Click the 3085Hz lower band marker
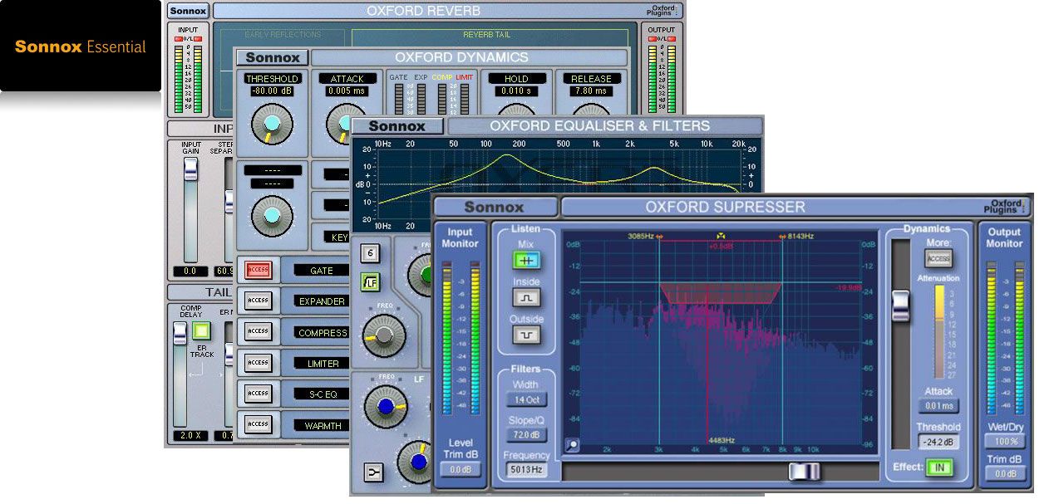The image size is (1059, 504). 643,236
